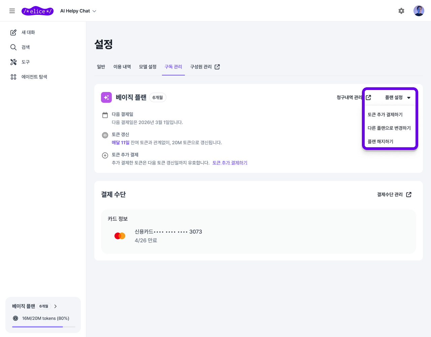
Task: Start a 새 대화 using the pencil icon
Action: click(13, 32)
